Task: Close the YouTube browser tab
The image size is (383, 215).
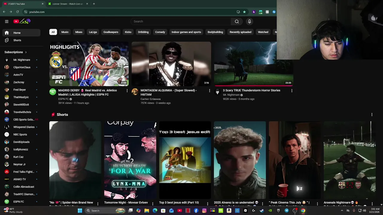Action: (x=42, y=4)
